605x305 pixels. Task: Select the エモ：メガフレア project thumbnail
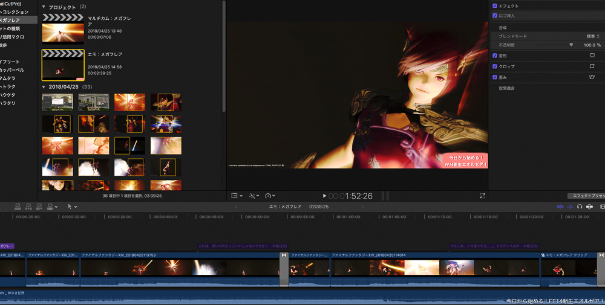(63, 65)
